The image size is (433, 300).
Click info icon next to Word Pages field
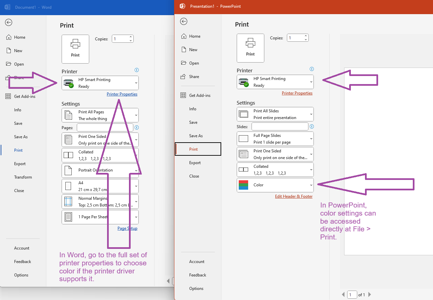(137, 127)
